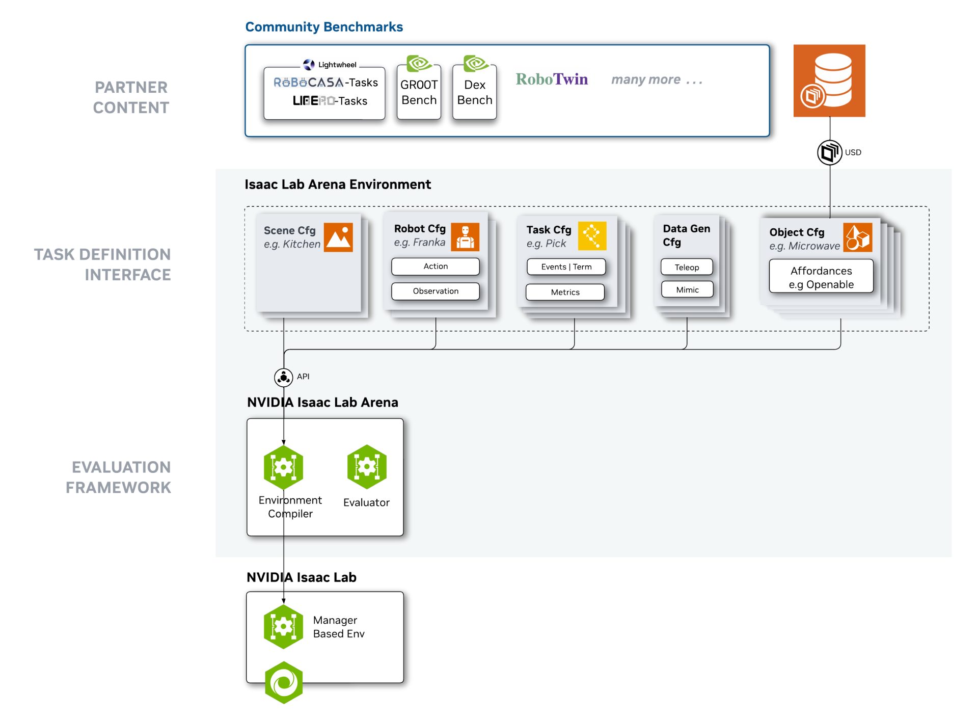The height and width of the screenshot is (720, 978).
Task: Click the Mimic box under Data Gen
Action: pos(687,289)
